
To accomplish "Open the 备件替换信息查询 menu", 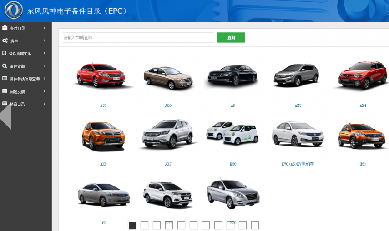I will 26,79.
